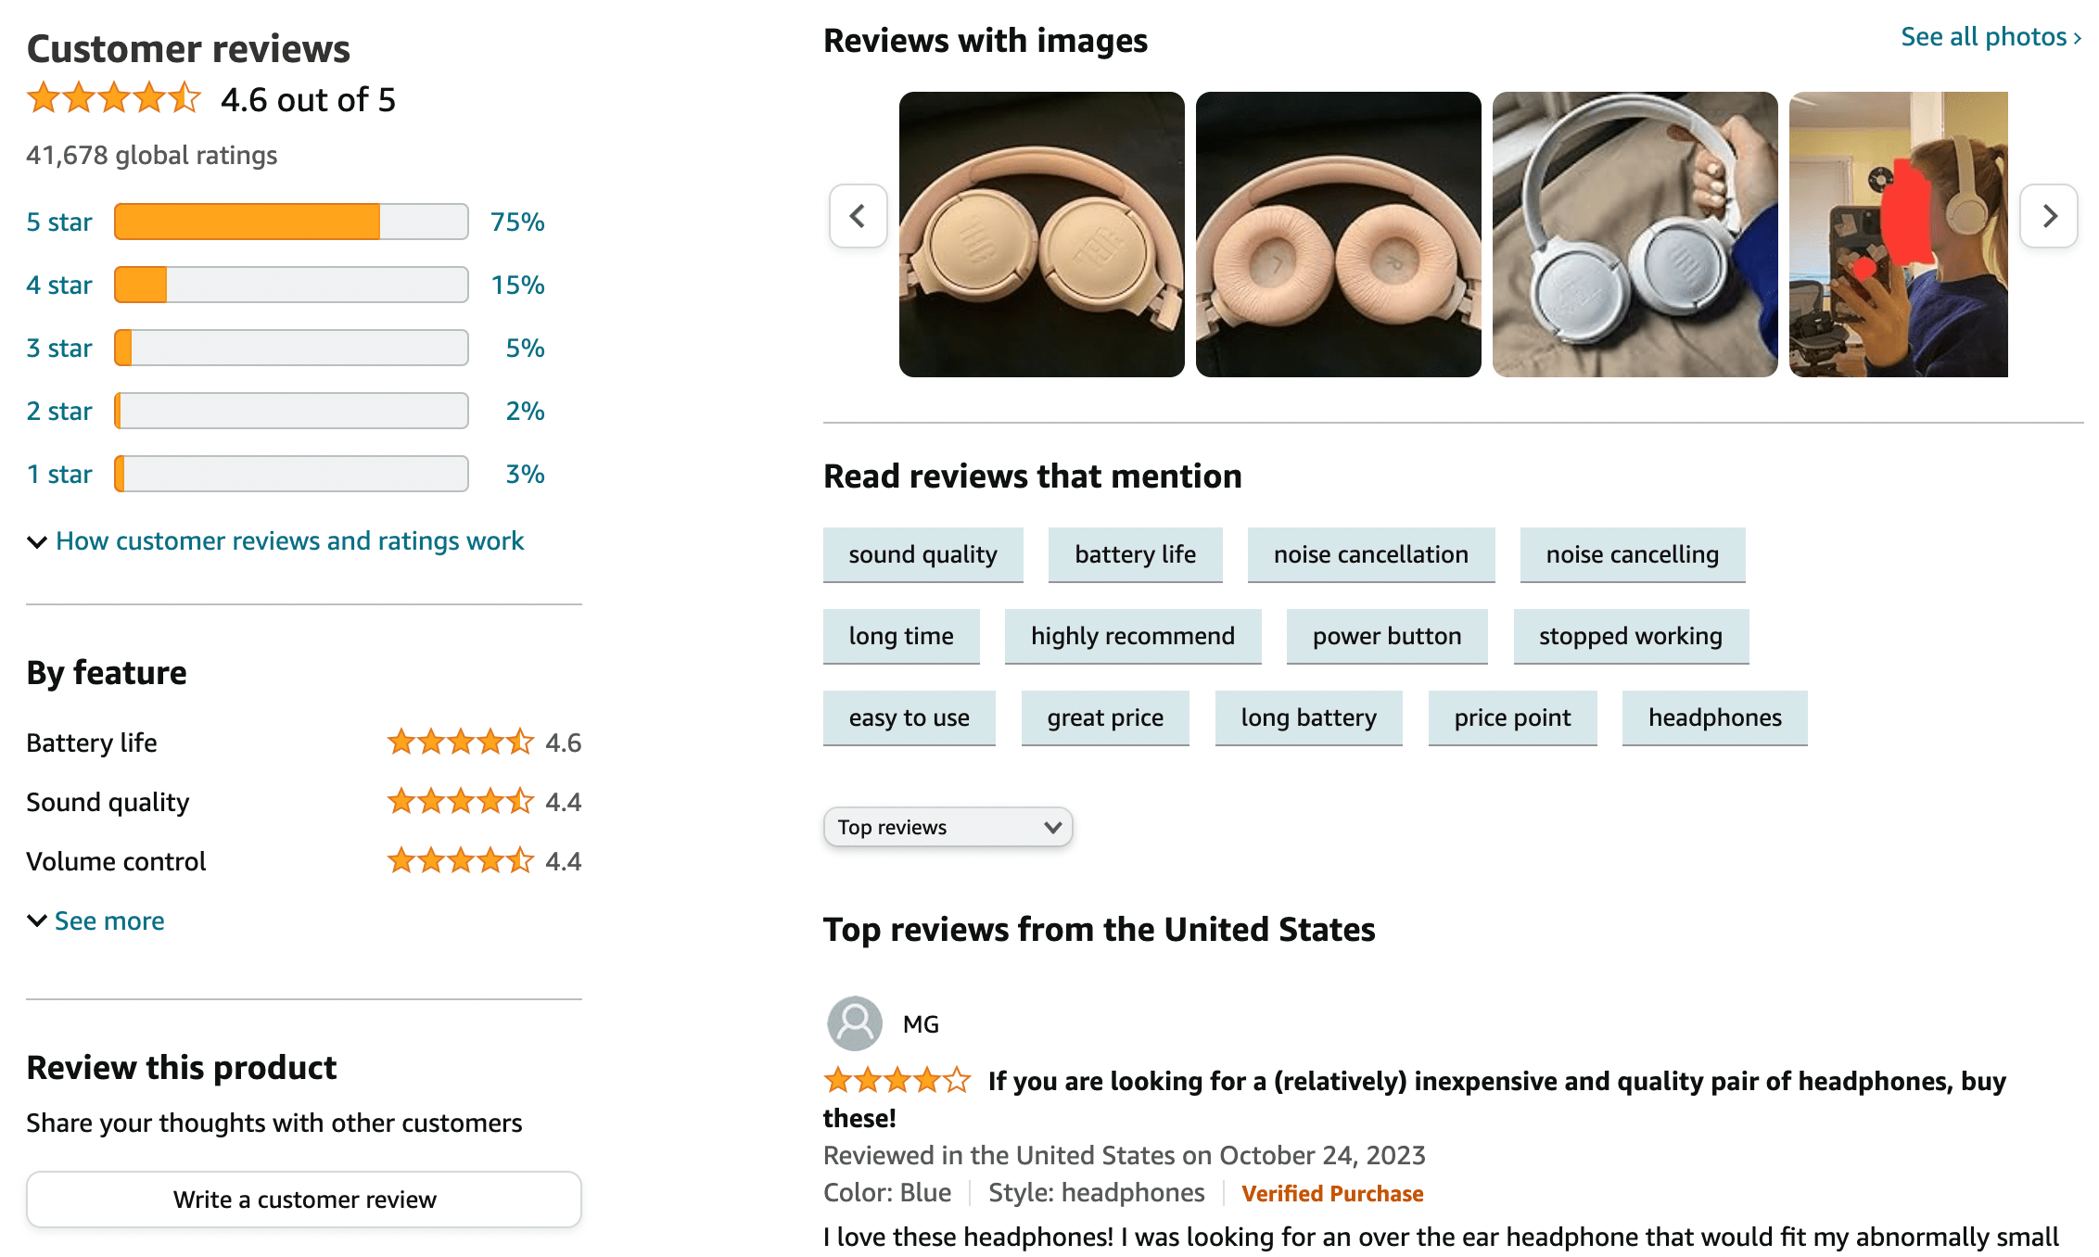Filter reviews mentioning noise cancellation
This screenshot has width=2099, height=1257.
[1371, 554]
